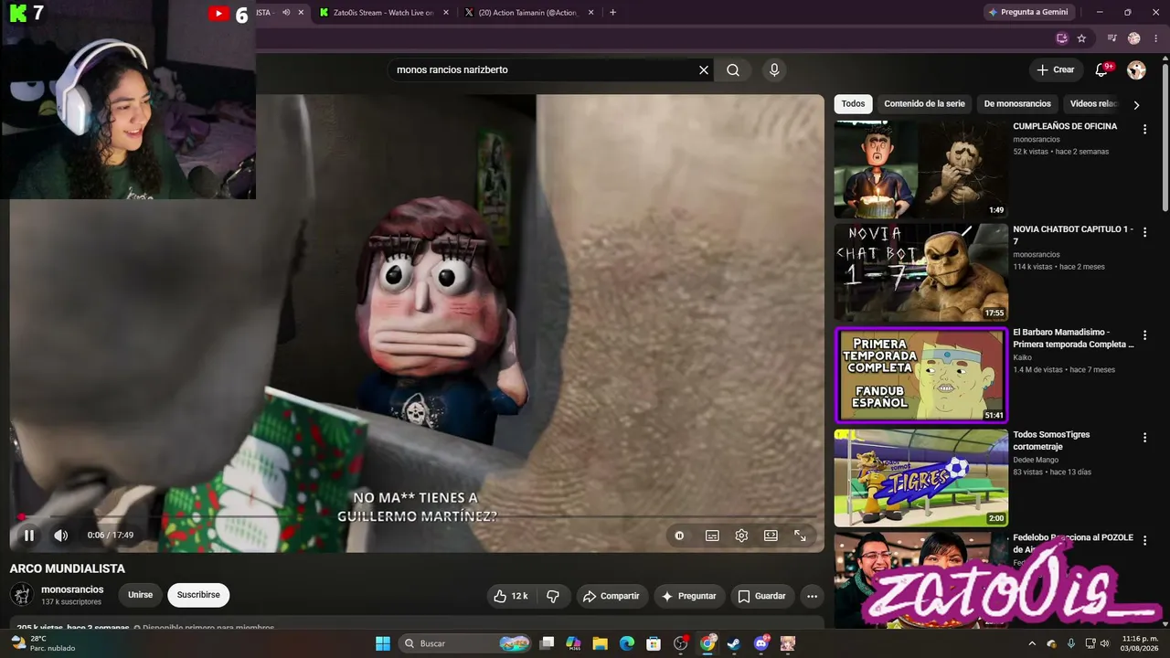Open the NOVIA CHATBOT CAPITULO 1-7 title
Viewport: 1170px width, 658px height.
(1073, 235)
